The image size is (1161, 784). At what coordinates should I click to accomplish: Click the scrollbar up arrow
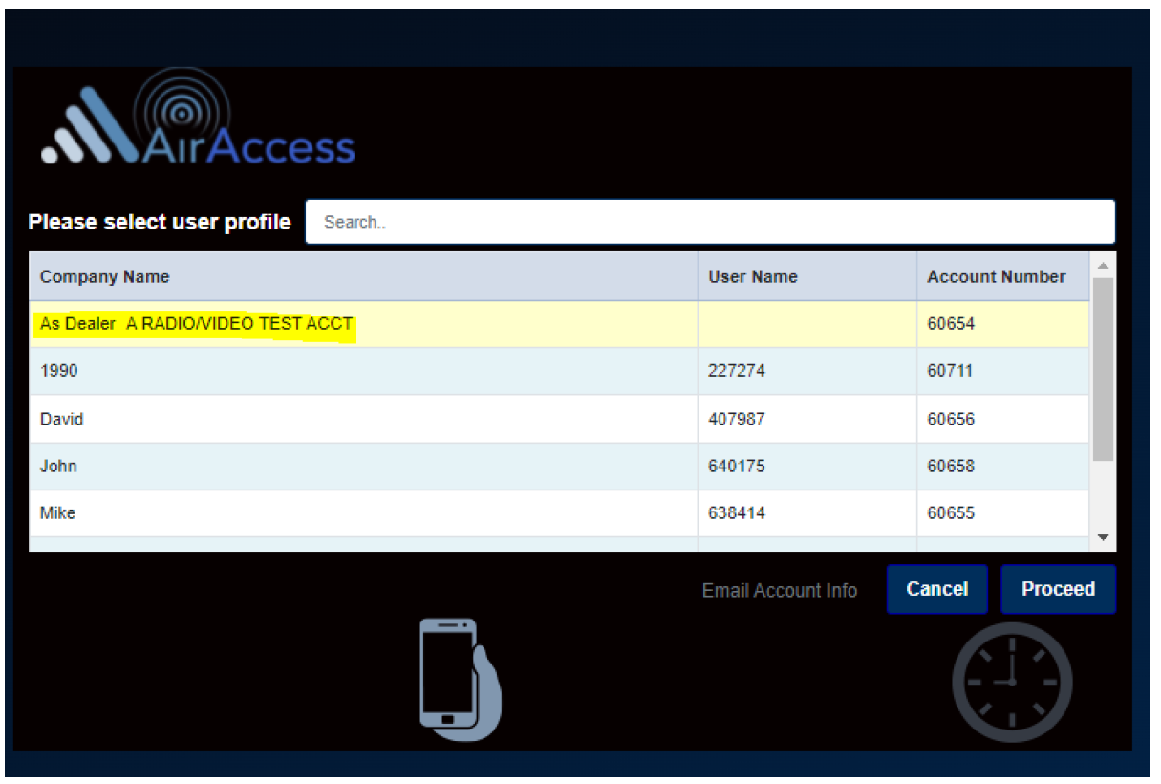[x=1103, y=265]
